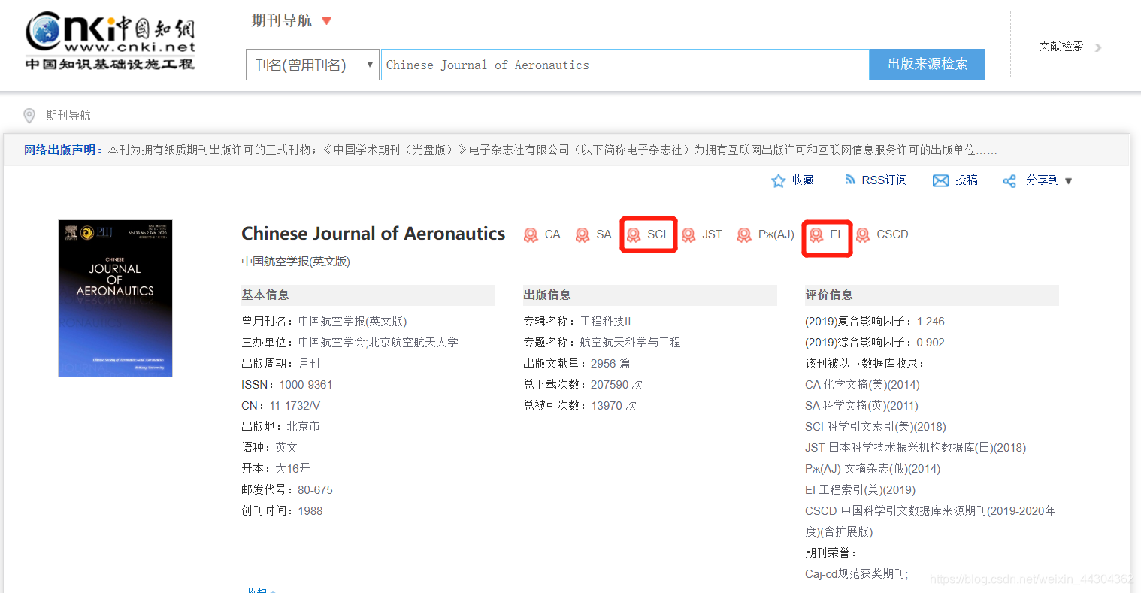The height and width of the screenshot is (593, 1141).
Task: Click the RSS feed icon
Action: tap(850, 180)
